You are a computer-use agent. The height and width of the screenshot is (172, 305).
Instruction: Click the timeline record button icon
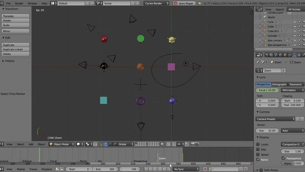[x=205, y=169]
